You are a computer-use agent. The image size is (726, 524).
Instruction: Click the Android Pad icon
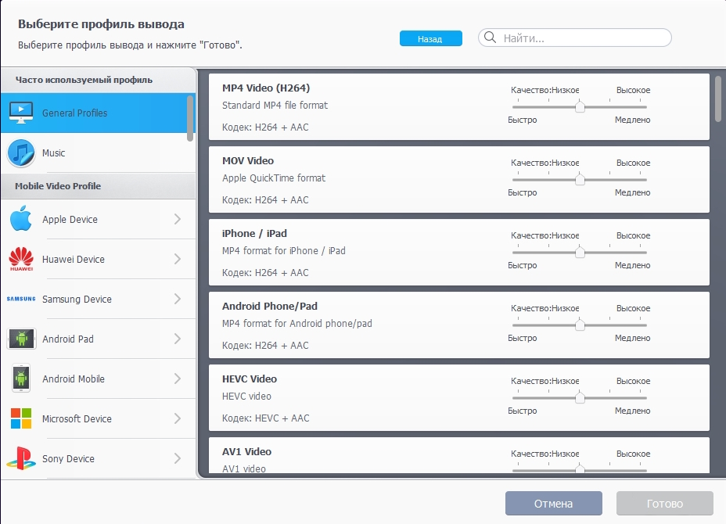(21, 339)
